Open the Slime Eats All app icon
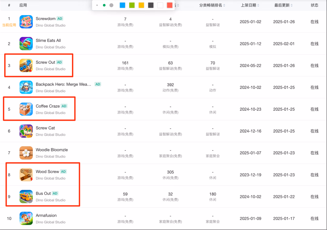The image size is (327, 230). (x=26, y=44)
